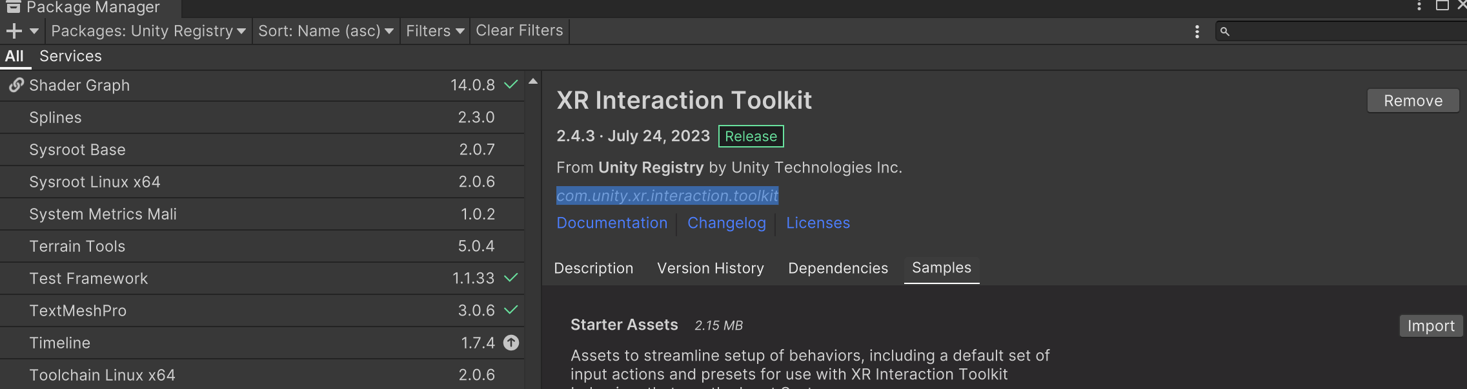Select the TextMeshPro package

tap(262, 311)
